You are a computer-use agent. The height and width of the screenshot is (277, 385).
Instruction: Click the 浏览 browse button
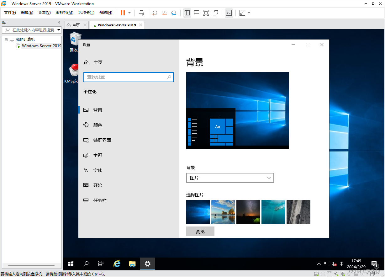pyautogui.click(x=200, y=232)
